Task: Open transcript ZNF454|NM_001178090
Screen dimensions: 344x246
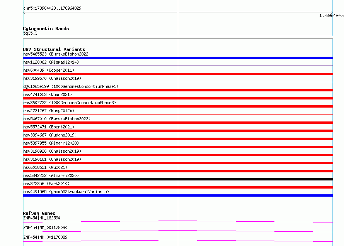Action: click(x=45, y=227)
